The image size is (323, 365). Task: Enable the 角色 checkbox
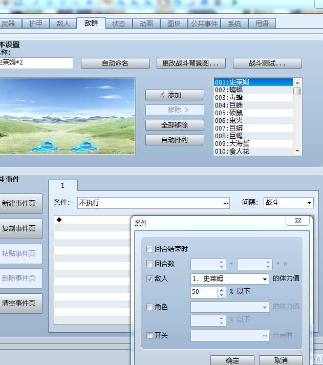click(x=149, y=307)
